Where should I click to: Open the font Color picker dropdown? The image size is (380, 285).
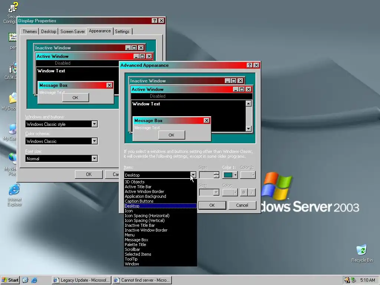pyautogui.click(x=230, y=193)
